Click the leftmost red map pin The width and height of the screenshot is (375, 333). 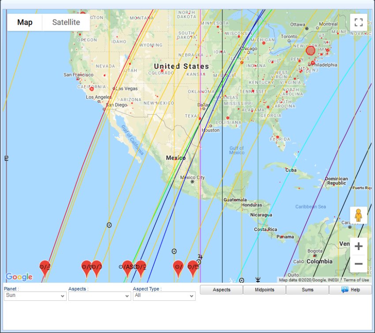pos(45,267)
